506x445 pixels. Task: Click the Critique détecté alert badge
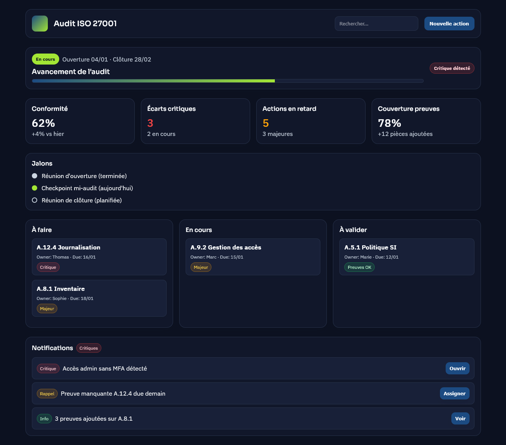click(x=452, y=68)
